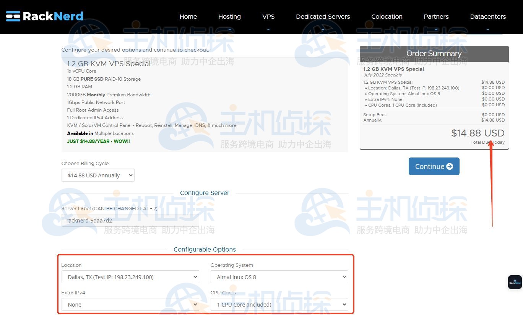Open the Partners menu

(436, 16)
